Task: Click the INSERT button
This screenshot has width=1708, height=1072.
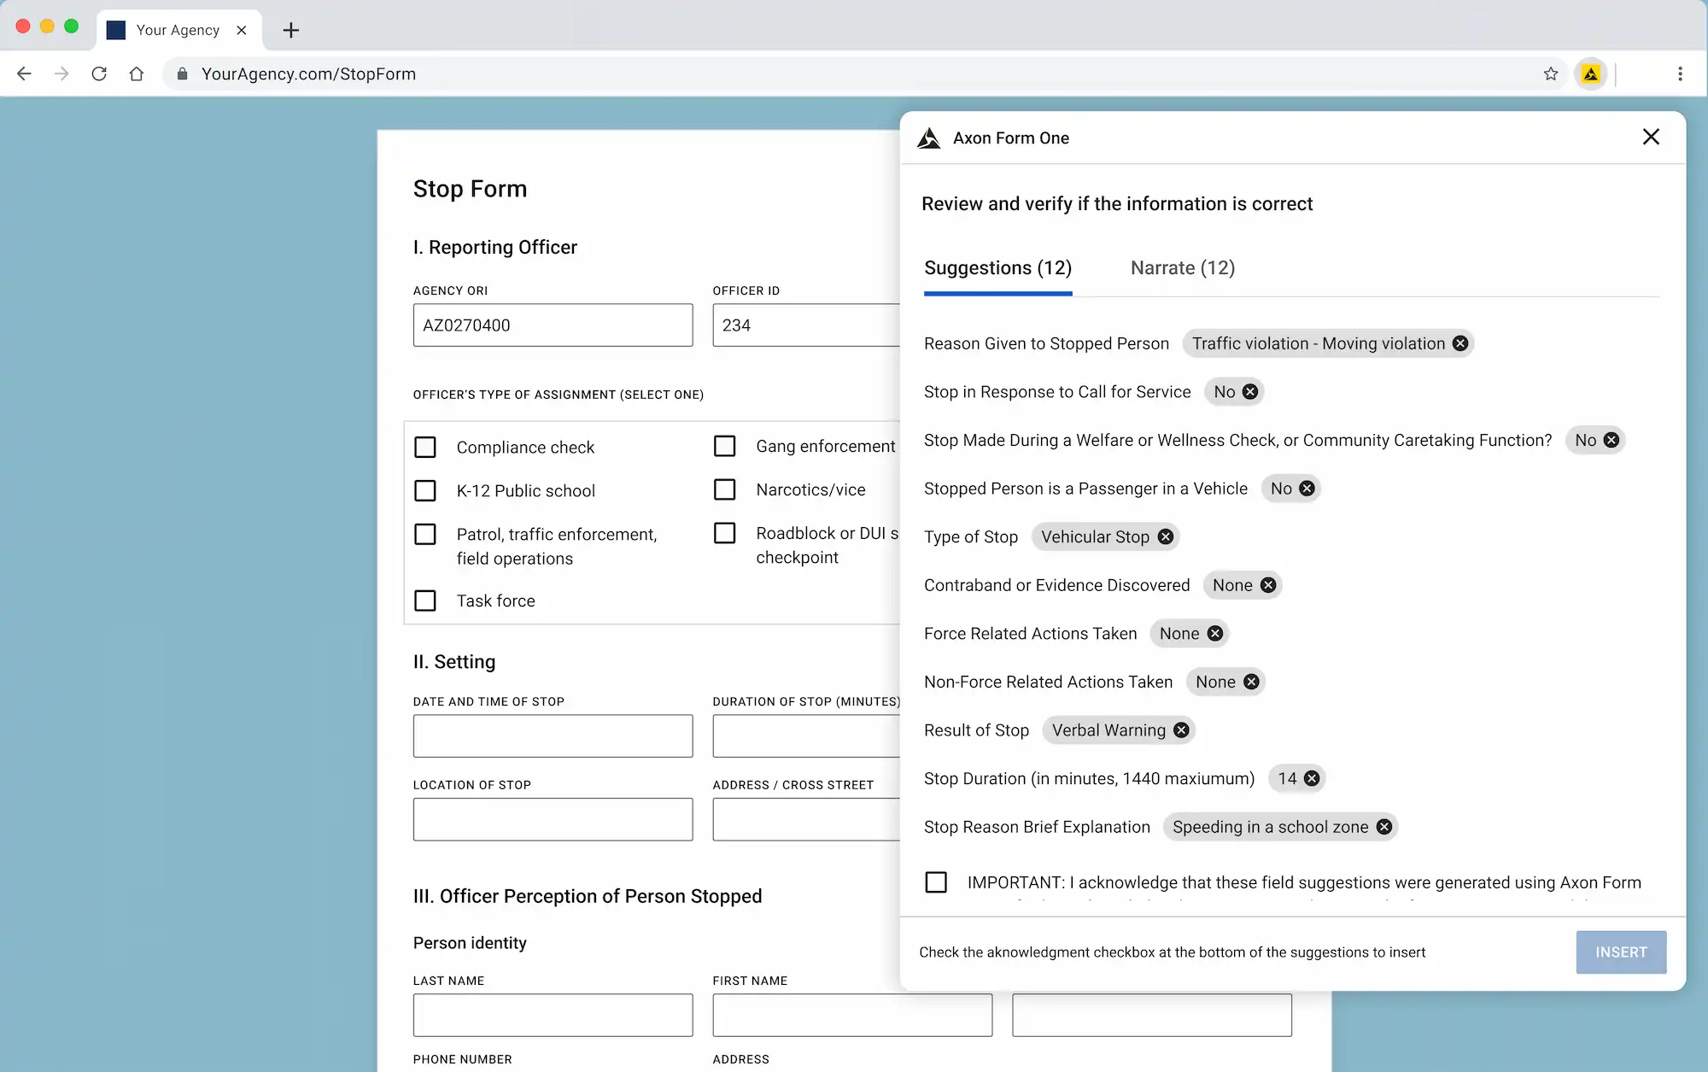Action: [x=1621, y=952]
